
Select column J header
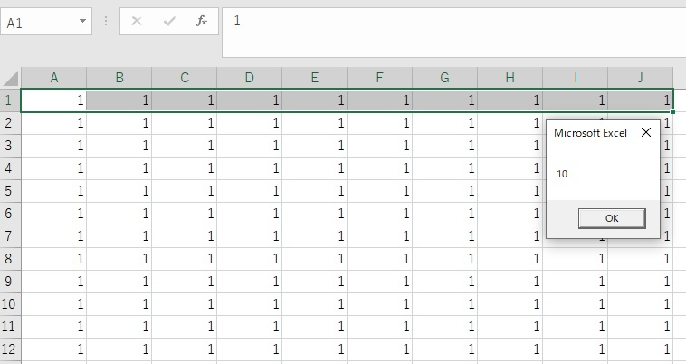[x=641, y=78]
